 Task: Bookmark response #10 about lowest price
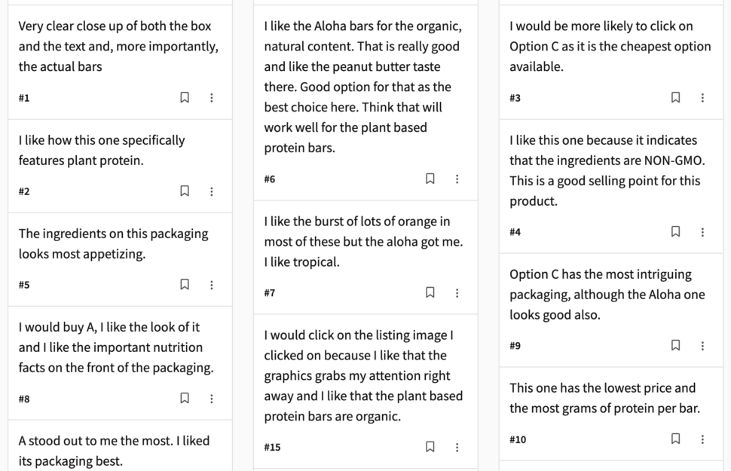pos(676,439)
